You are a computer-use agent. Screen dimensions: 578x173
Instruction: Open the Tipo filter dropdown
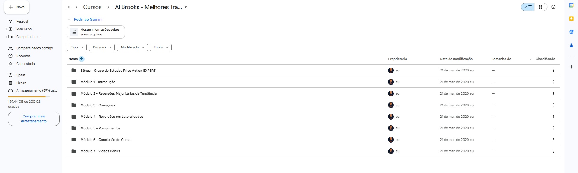click(x=77, y=47)
